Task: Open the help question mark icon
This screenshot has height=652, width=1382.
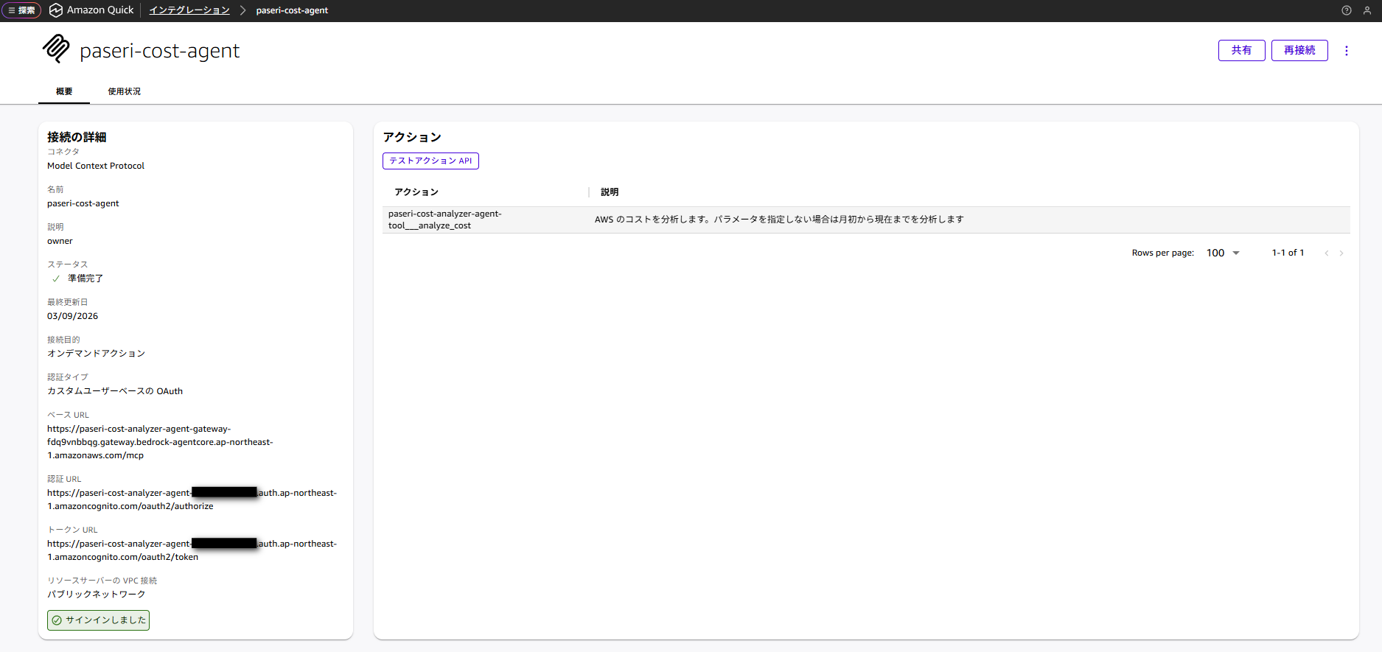Action: 1347,10
